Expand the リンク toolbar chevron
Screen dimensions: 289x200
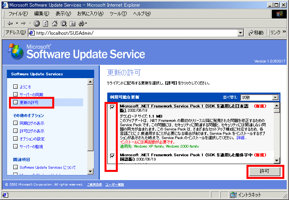click(x=284, y=32)
